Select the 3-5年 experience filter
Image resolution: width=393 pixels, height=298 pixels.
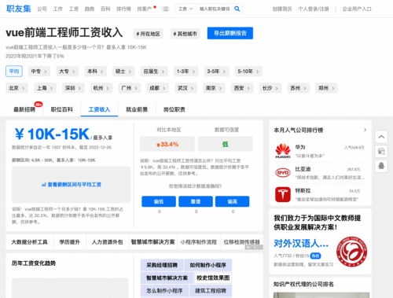point(216,72)
